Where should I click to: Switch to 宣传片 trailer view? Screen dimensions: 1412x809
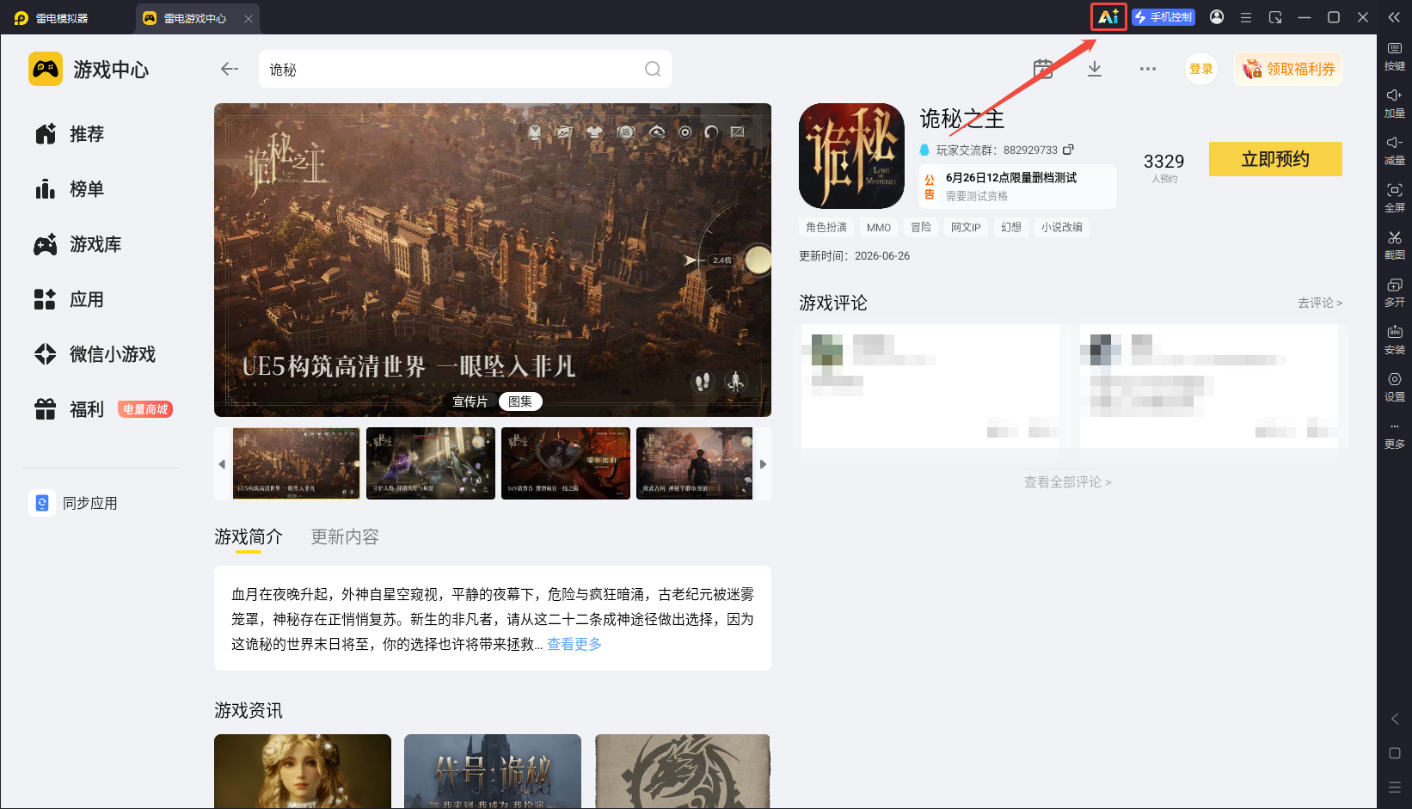point(470,401)
